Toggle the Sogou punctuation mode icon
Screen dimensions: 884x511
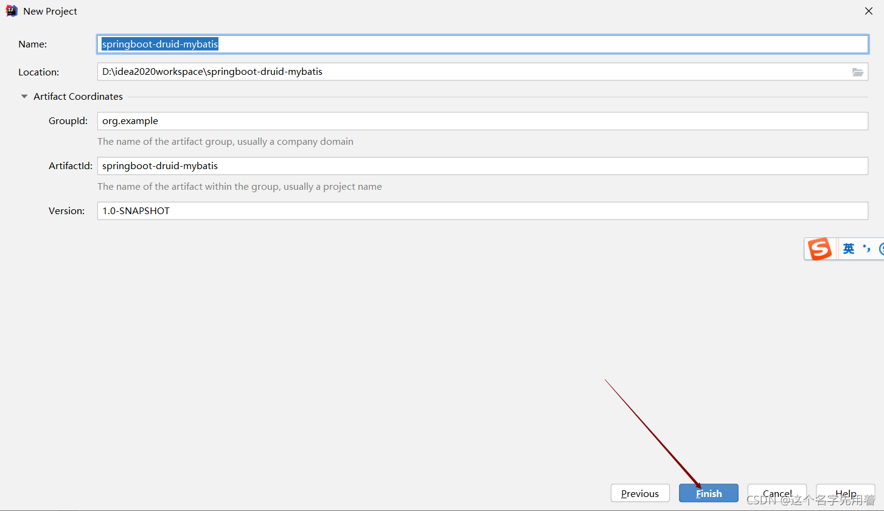pos(867,249)
